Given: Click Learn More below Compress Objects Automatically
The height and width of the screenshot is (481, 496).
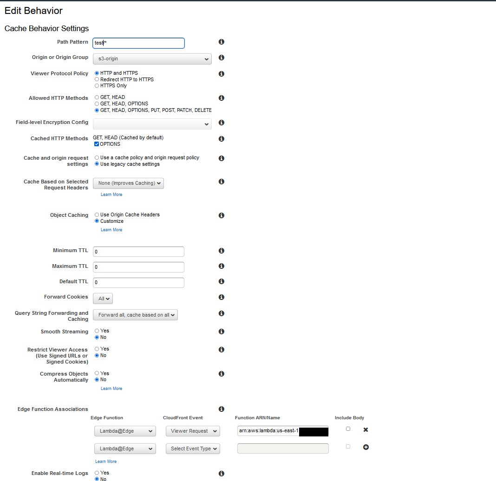Looking at the screenshot, I should pos(111,388).
